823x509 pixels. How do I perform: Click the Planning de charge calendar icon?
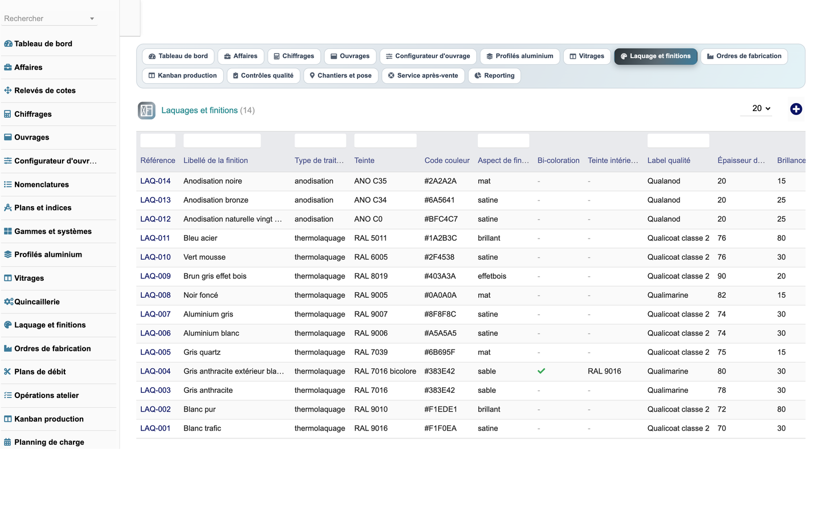8,442
